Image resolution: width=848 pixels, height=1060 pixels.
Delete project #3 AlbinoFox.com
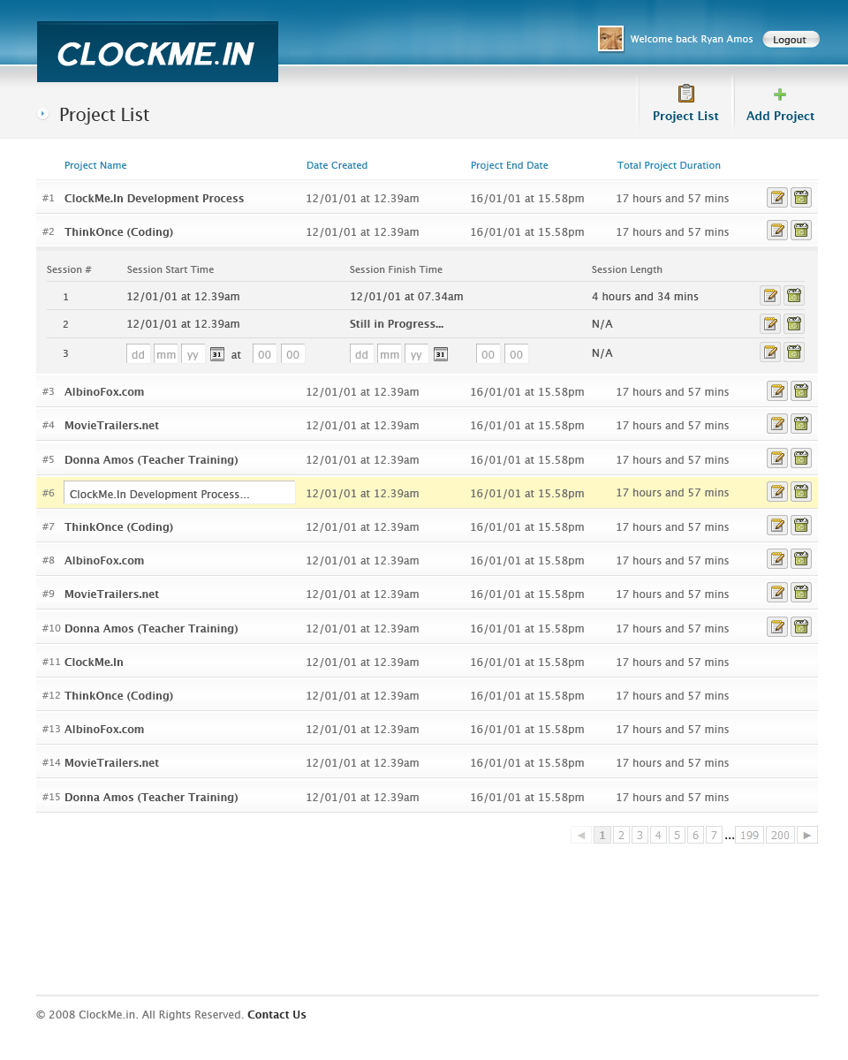coord(801,391)
